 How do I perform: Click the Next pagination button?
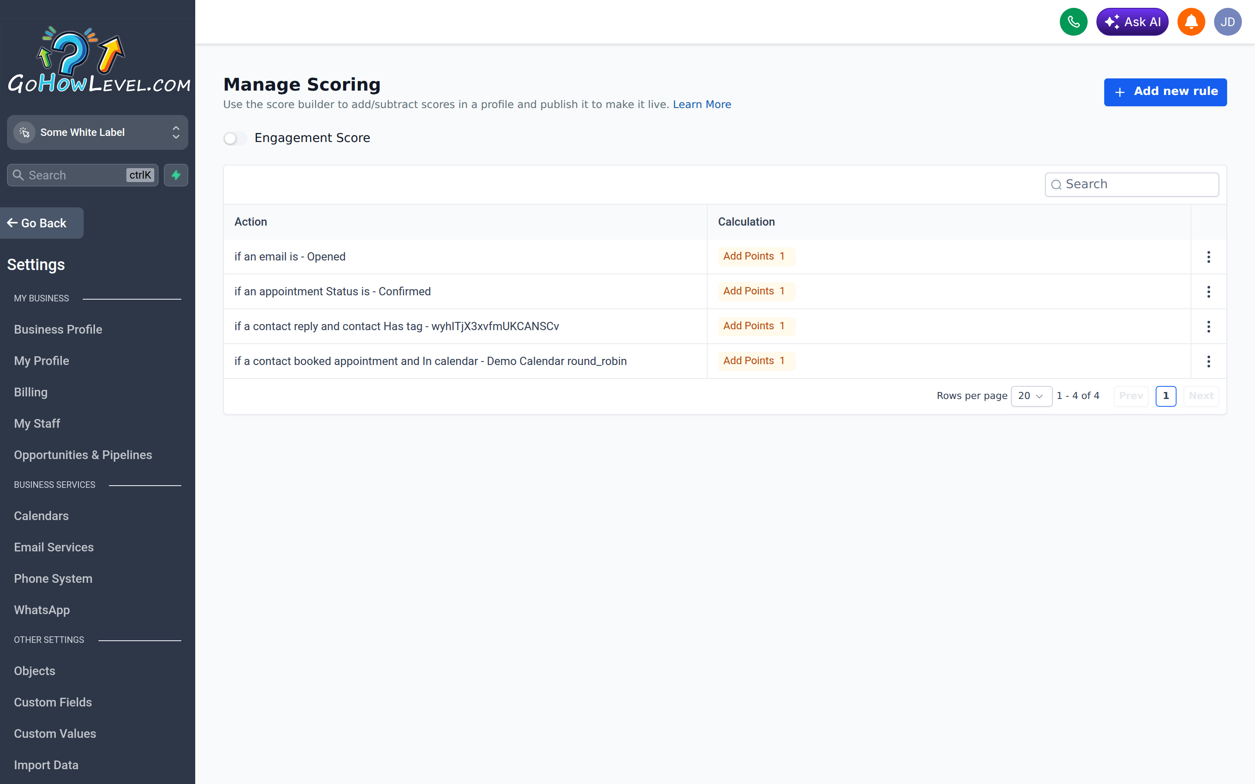coord(1201,396)
